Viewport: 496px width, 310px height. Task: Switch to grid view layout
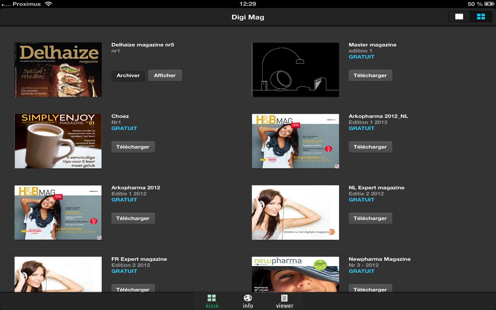(481, 17)
